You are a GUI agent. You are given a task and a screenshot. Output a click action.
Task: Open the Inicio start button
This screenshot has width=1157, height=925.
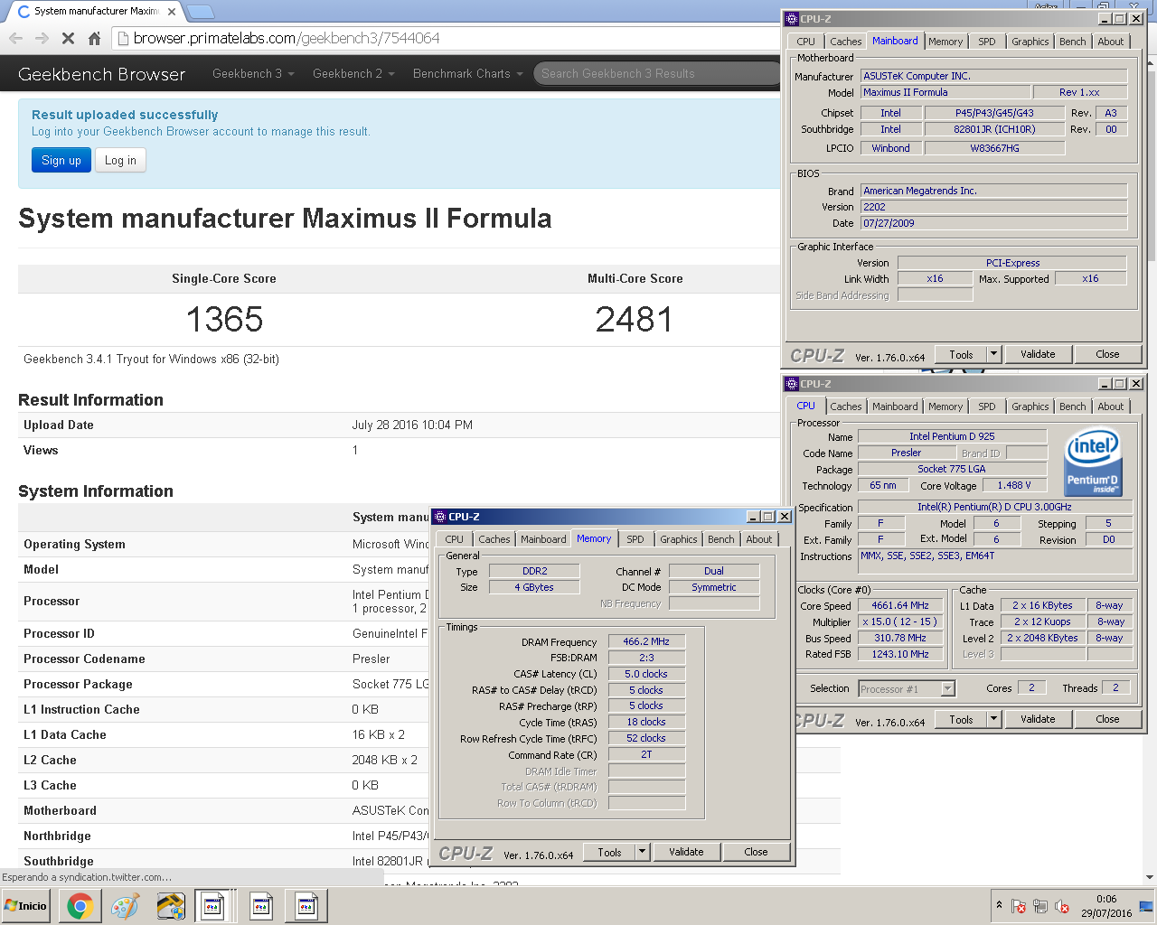pyautogui.click(x=27, y=906)
